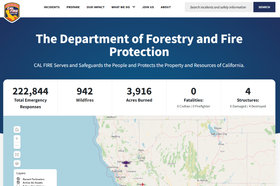The image size is (280, 186).
Task: Zoom in the map with plus icon
Action: click(17, 139)
